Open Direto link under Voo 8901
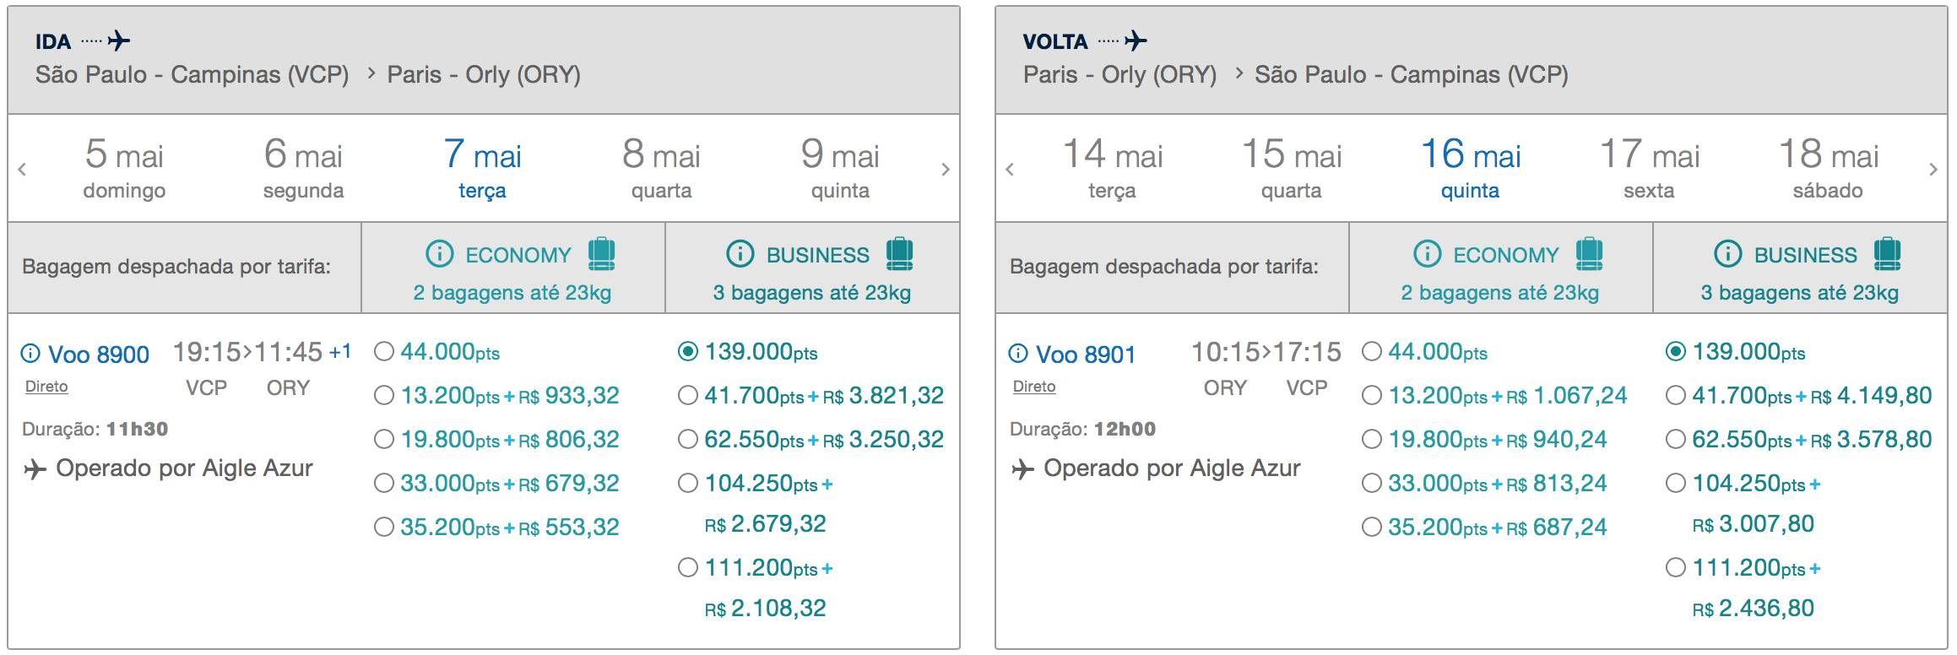Viewport: 1957px width, 655px height. (x=1034, y=387)
